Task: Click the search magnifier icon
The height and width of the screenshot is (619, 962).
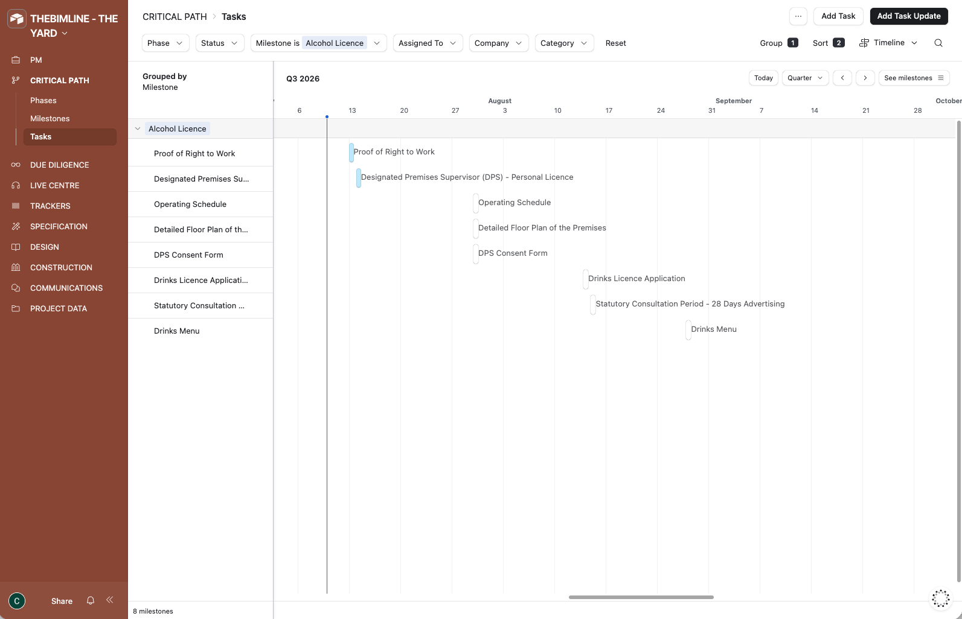Action: (938, 43)
